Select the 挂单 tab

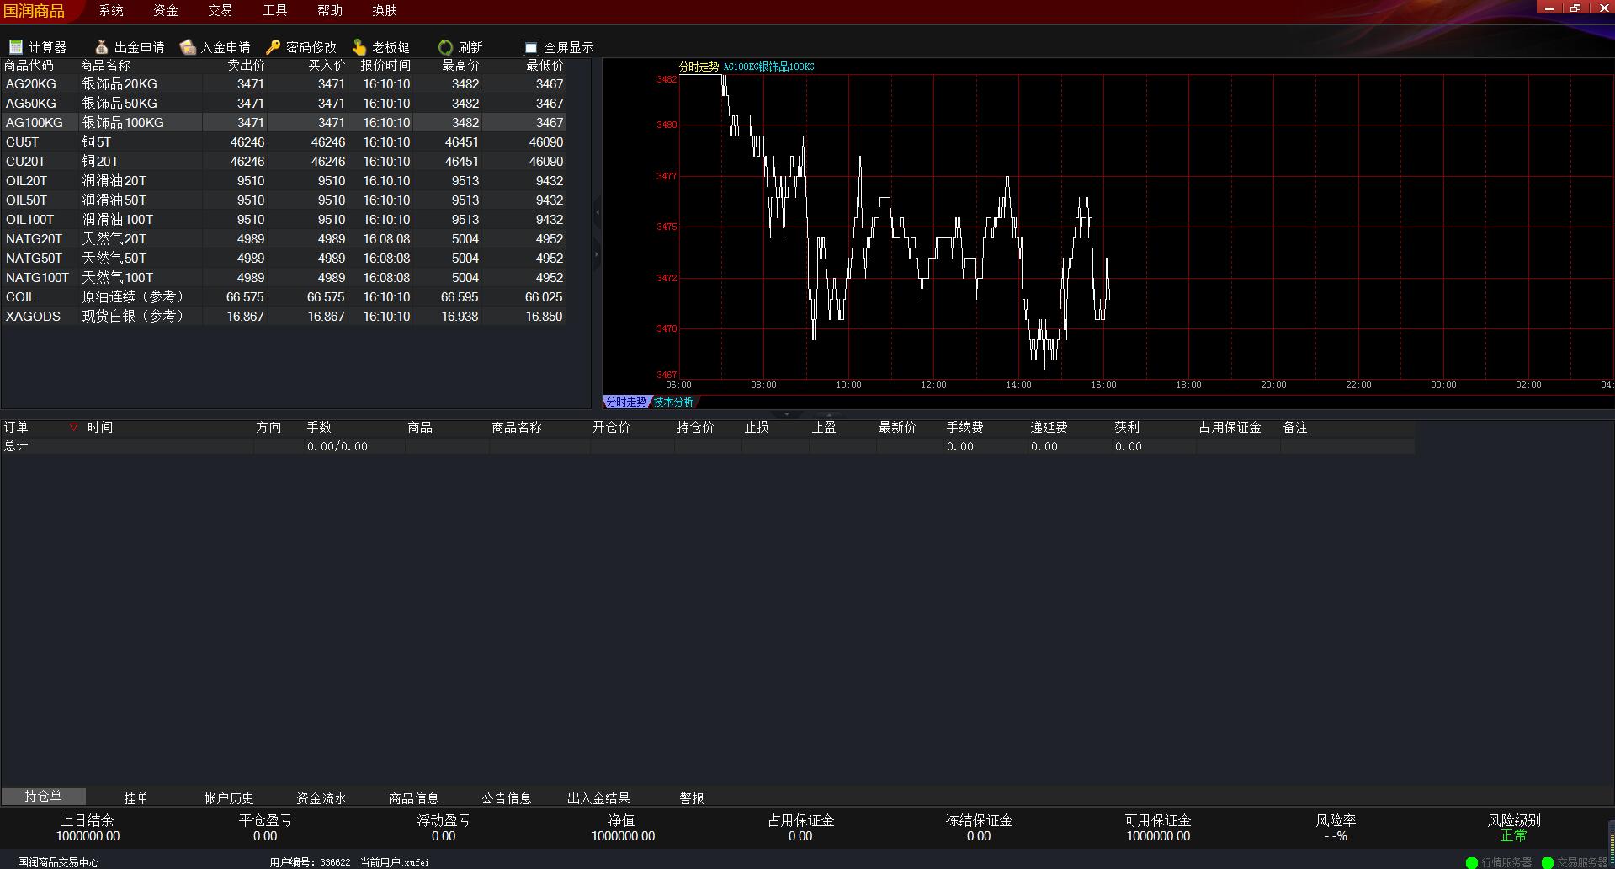coord(136,797)
